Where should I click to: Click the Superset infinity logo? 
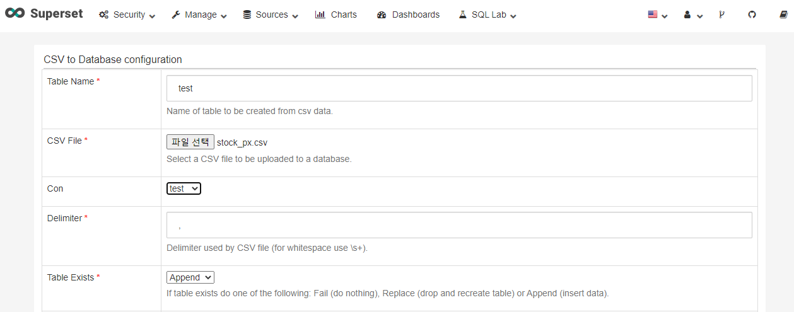pos(15,14)
